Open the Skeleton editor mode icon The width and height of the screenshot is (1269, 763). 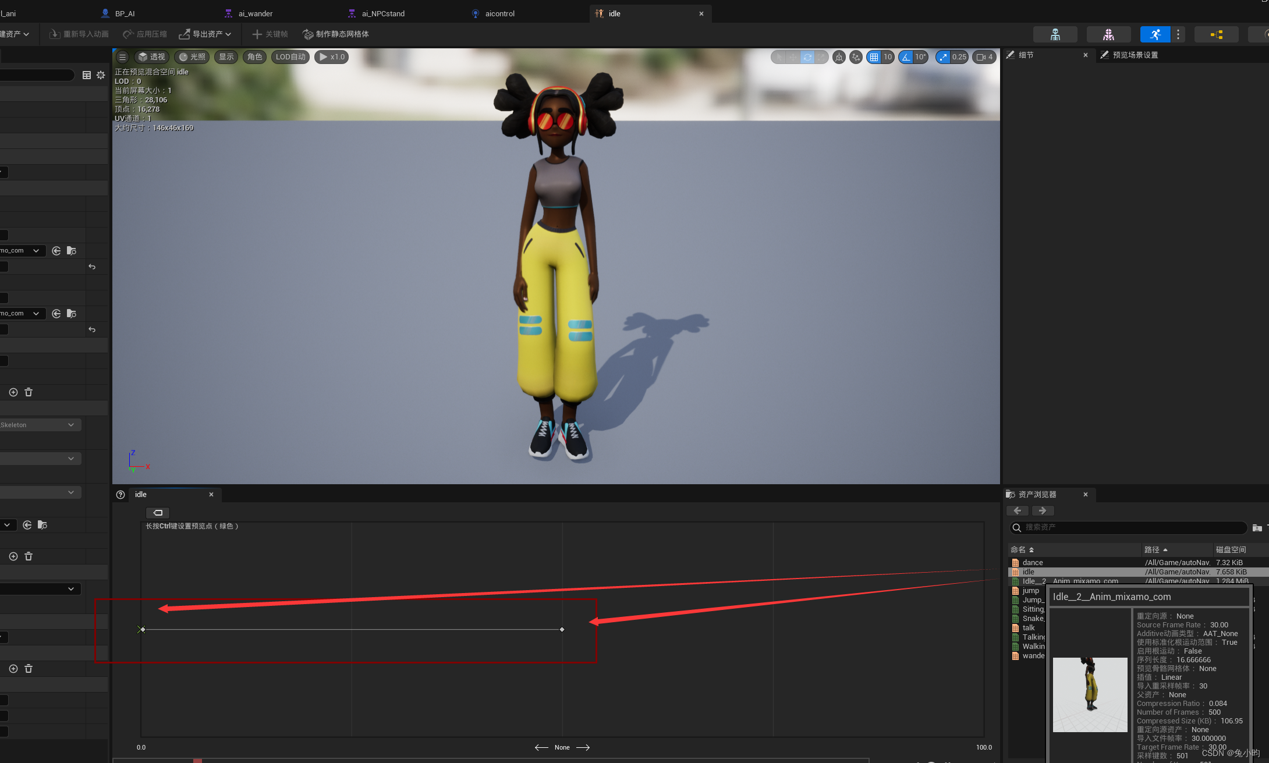(1055, 34)
